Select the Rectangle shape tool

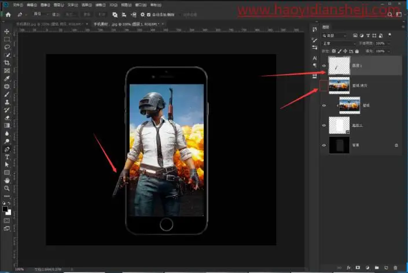pos(7,173)
